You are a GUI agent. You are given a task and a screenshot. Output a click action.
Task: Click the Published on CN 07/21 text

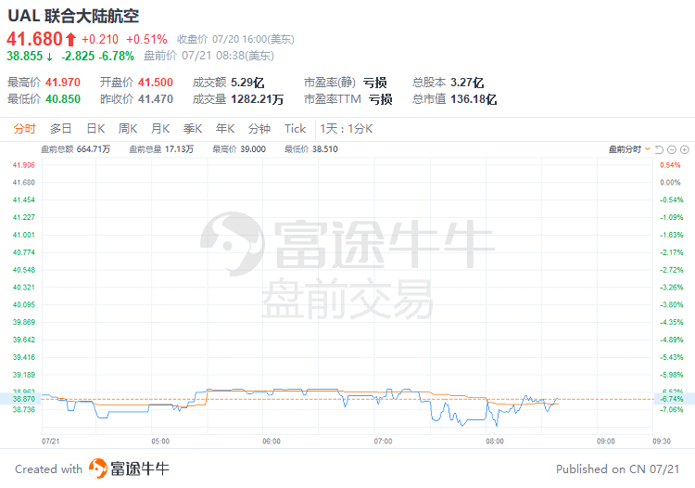tap(618, 469)
